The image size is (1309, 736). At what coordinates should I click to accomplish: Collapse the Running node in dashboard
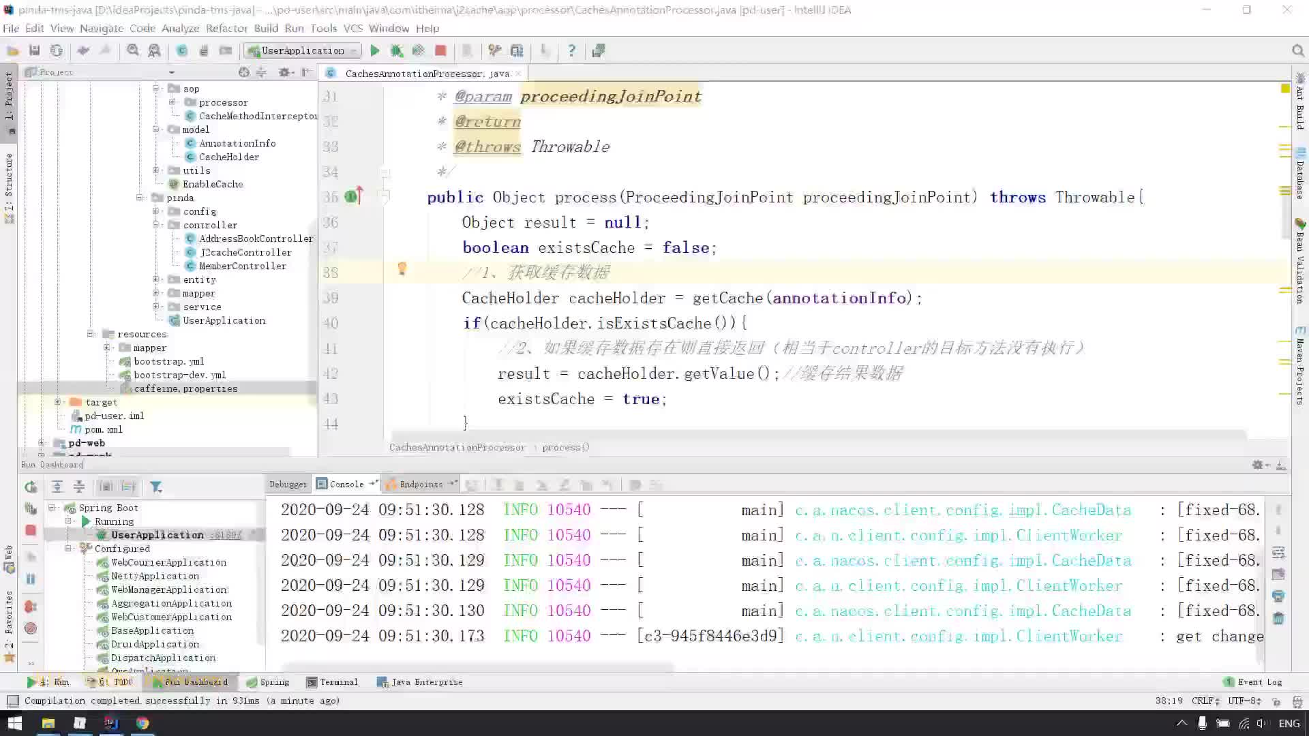68,521
